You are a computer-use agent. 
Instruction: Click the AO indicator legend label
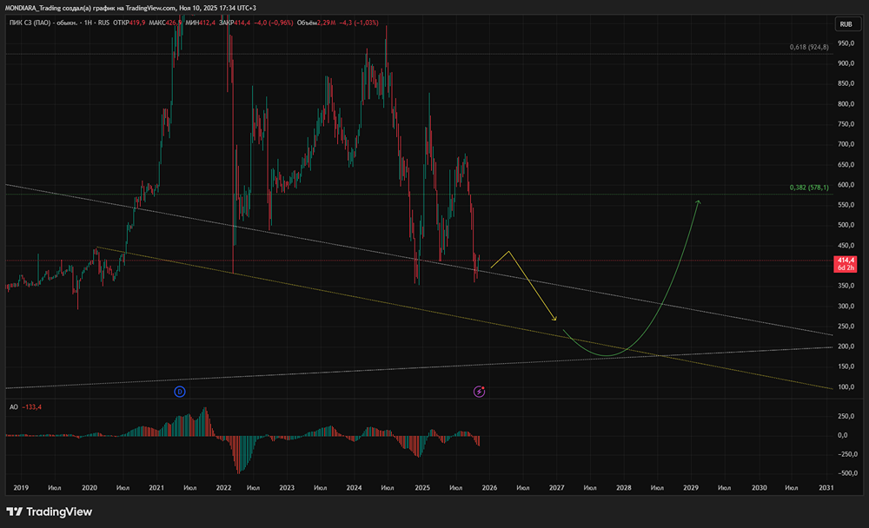click(x=14, y=407)
